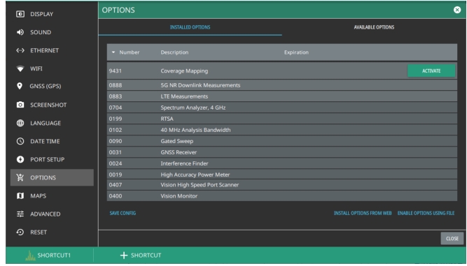Click the GNSS (GPS) location pin icon
Viewport: 467px width, 266px height.
(20, 86)
